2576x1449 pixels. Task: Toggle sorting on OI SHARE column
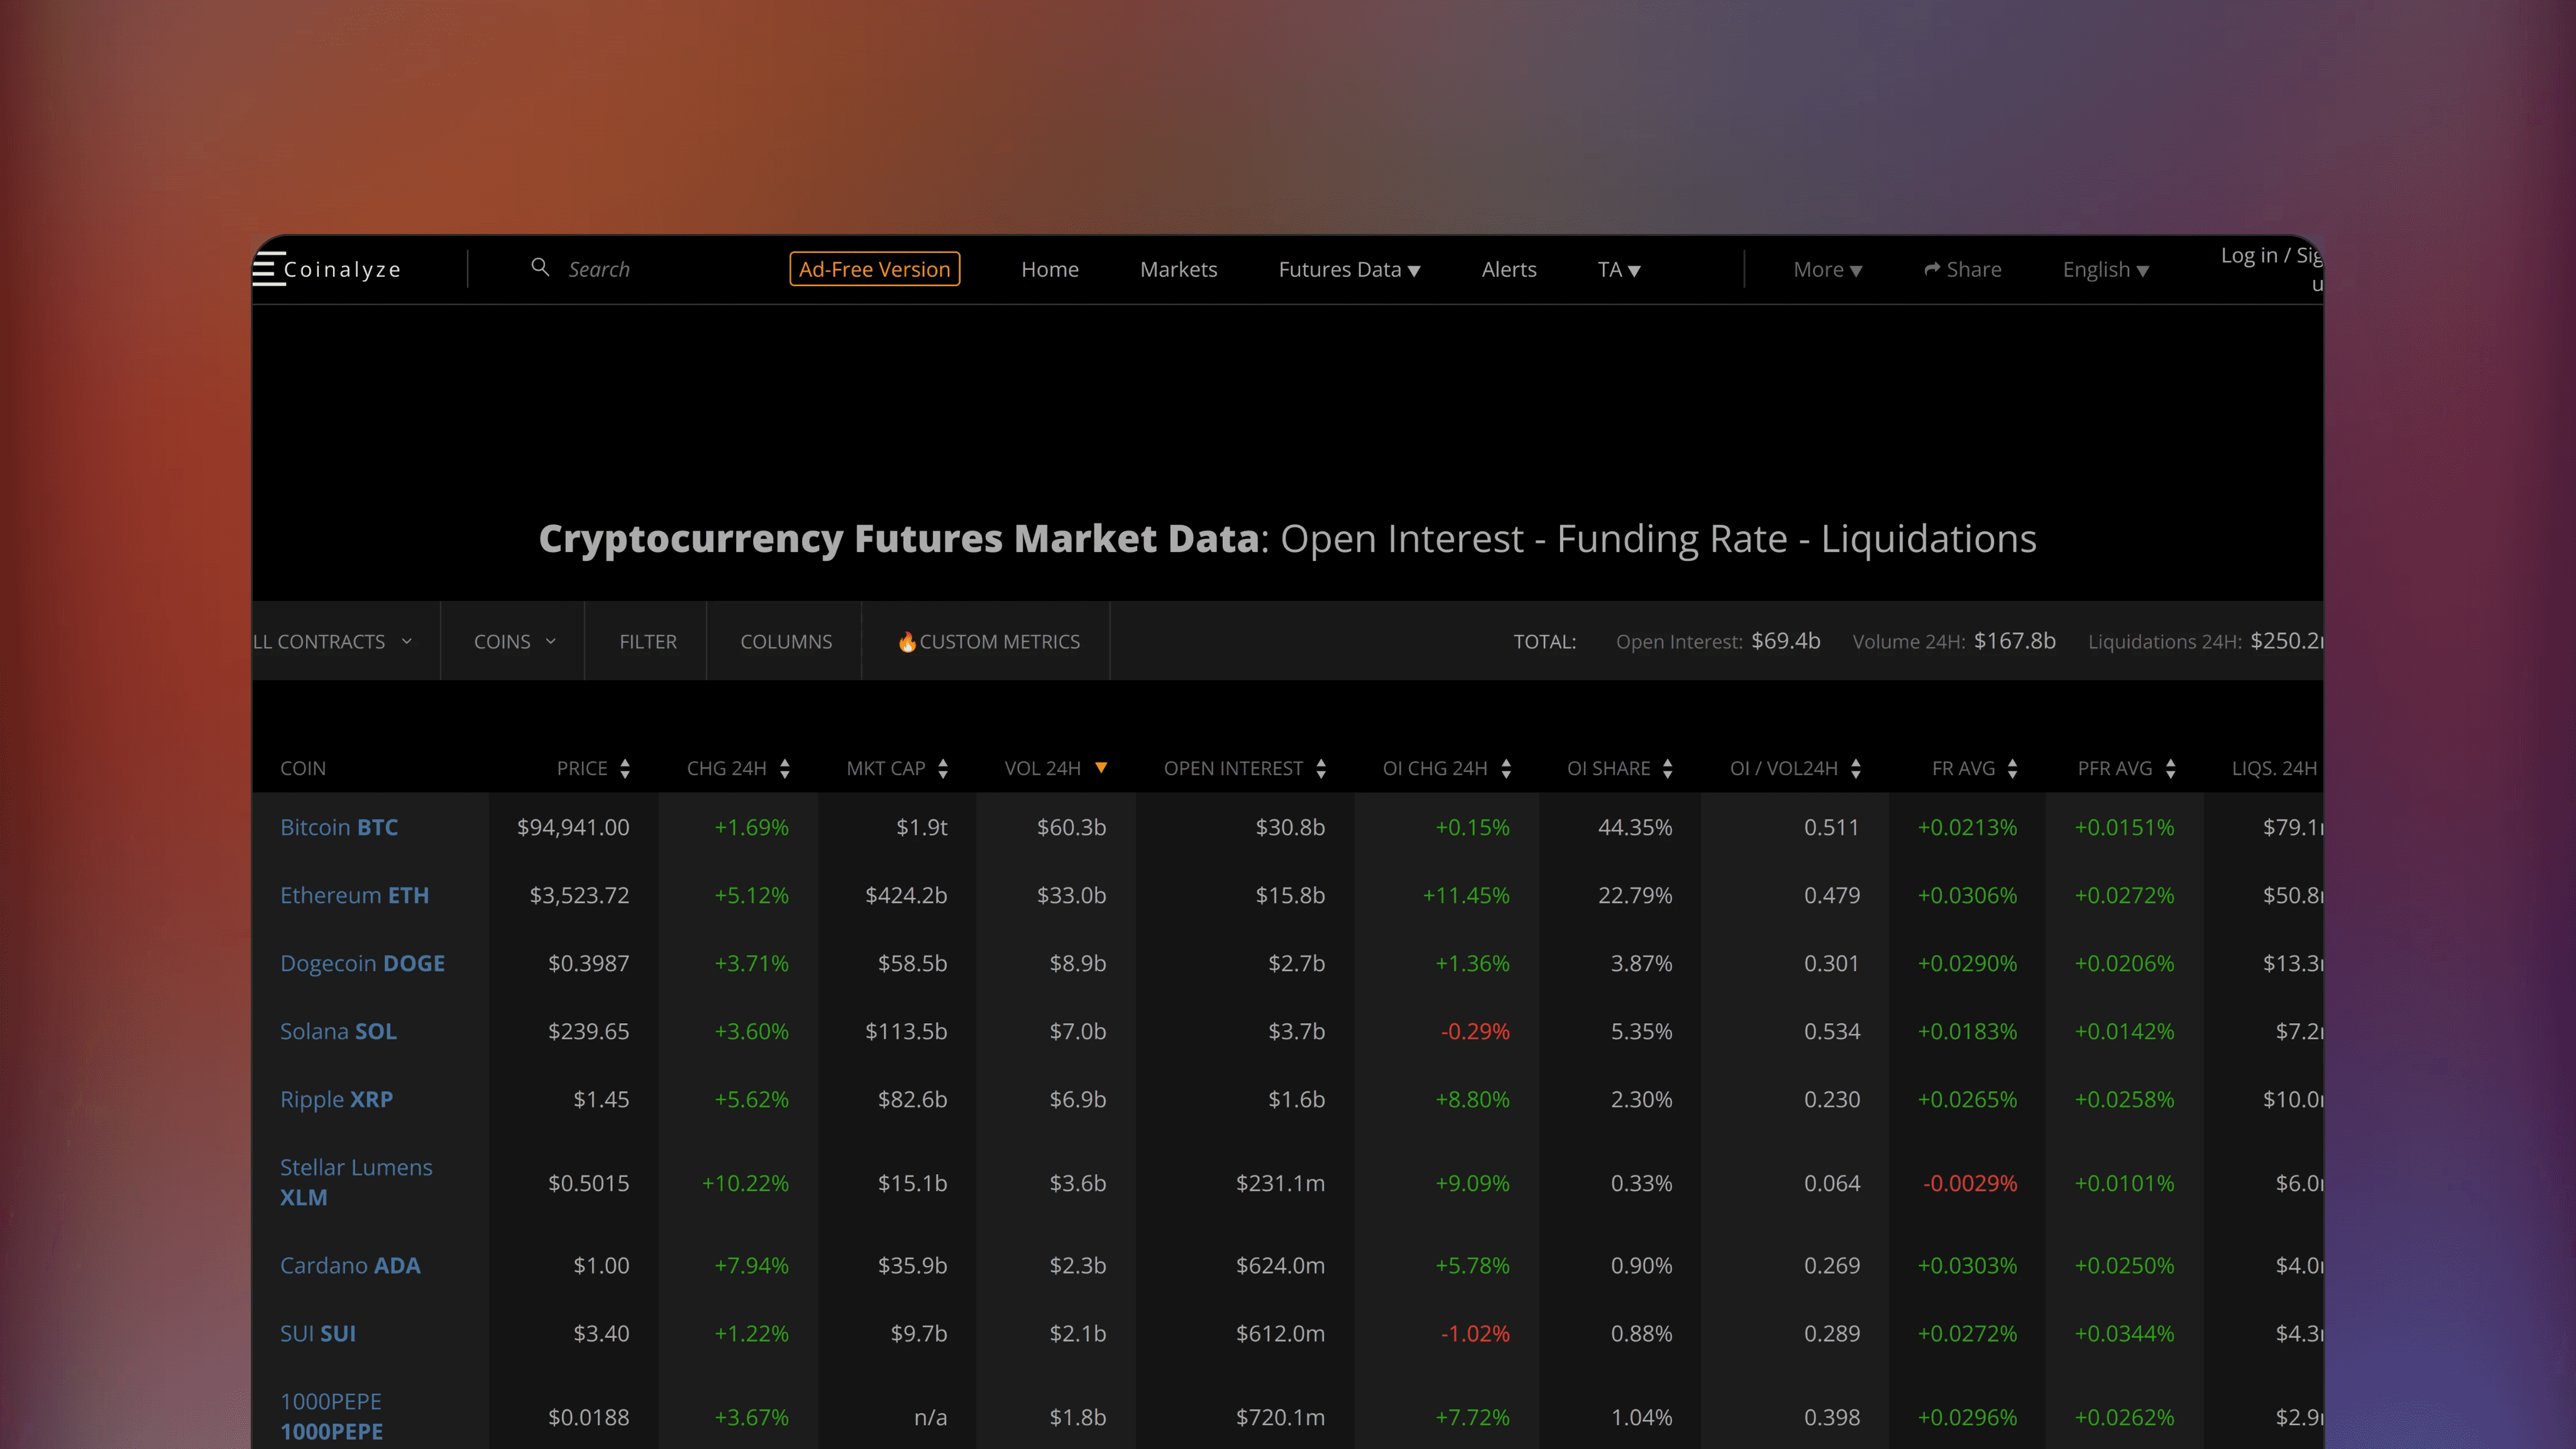(x=1666, y=767)
